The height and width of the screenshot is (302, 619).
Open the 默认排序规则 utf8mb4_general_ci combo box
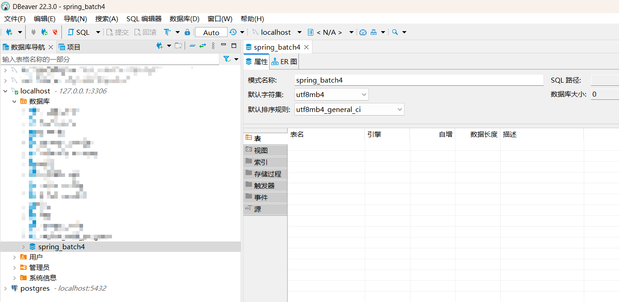click(x=349, y=109)
